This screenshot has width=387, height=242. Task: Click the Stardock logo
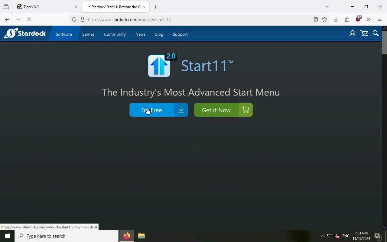tap(25, 34)
